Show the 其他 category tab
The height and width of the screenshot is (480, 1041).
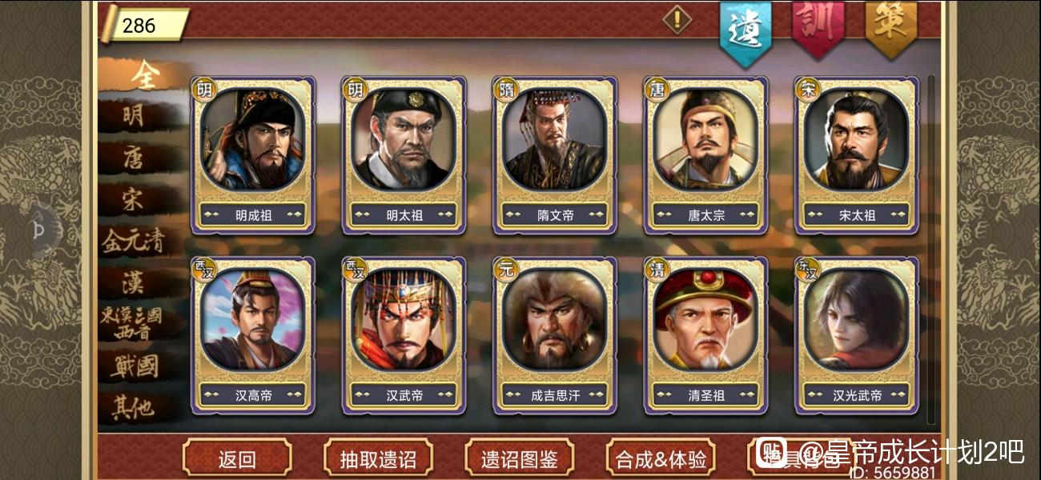click(x=133, y=409)
